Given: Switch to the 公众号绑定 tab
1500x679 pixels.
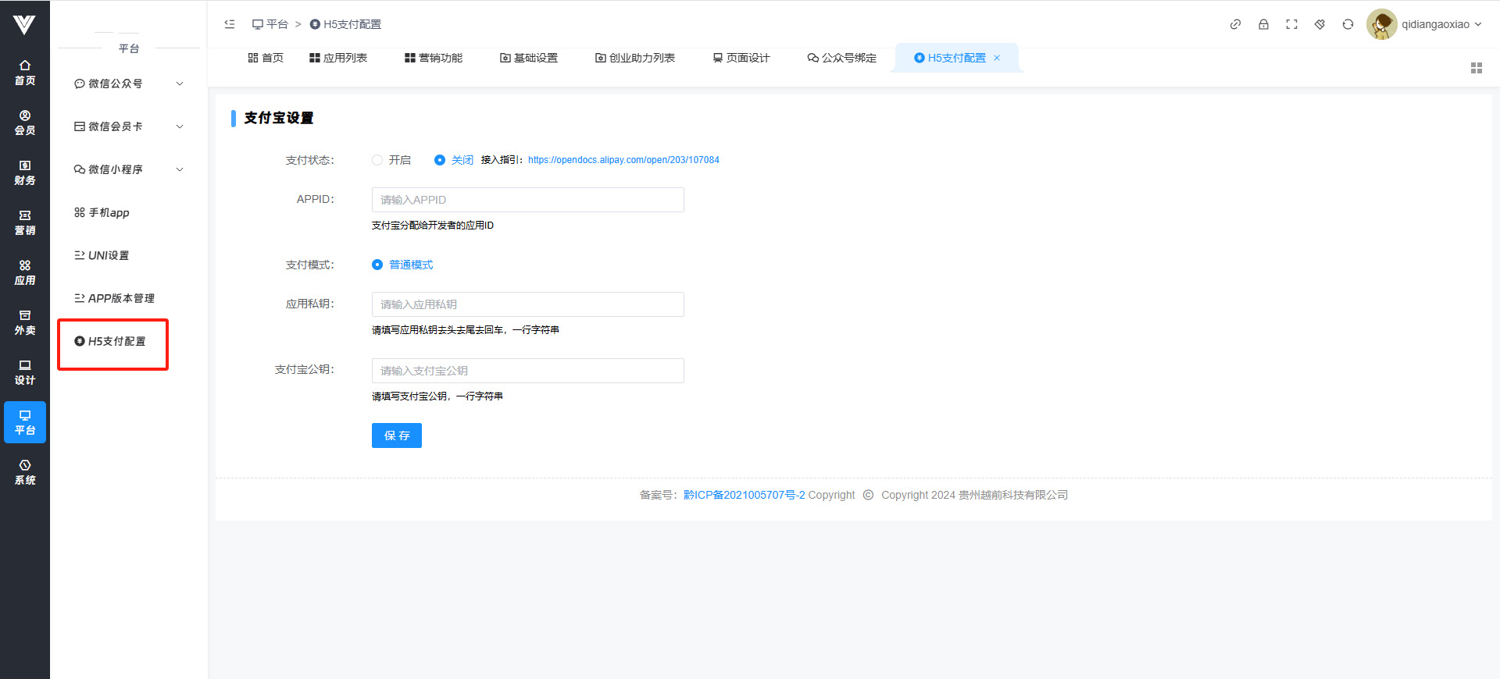Looking at the screenshot, I should coord(841,58).
